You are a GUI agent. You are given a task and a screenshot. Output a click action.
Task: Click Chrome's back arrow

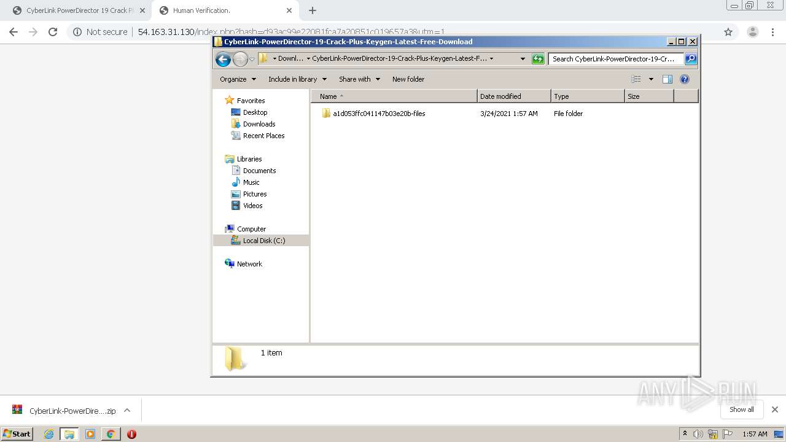(14, 32)
